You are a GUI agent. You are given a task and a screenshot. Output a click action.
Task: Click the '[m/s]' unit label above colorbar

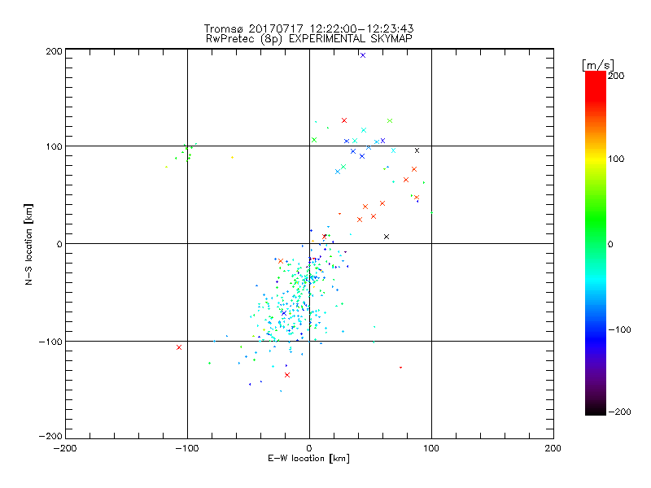[598, 65]
